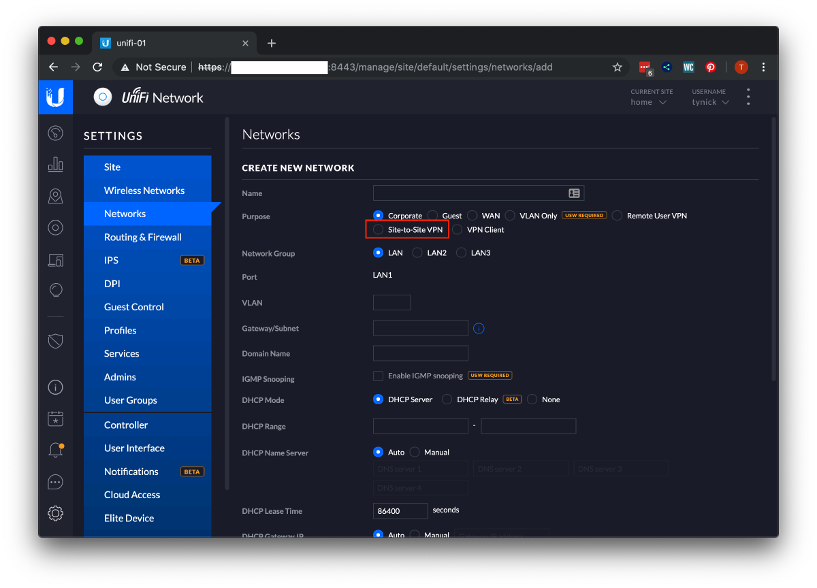
Task: Open a new Chrome tab
Action: (x=272, y=43)
